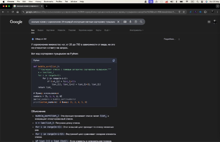Open the Profiles menu

tap(59, 2)
